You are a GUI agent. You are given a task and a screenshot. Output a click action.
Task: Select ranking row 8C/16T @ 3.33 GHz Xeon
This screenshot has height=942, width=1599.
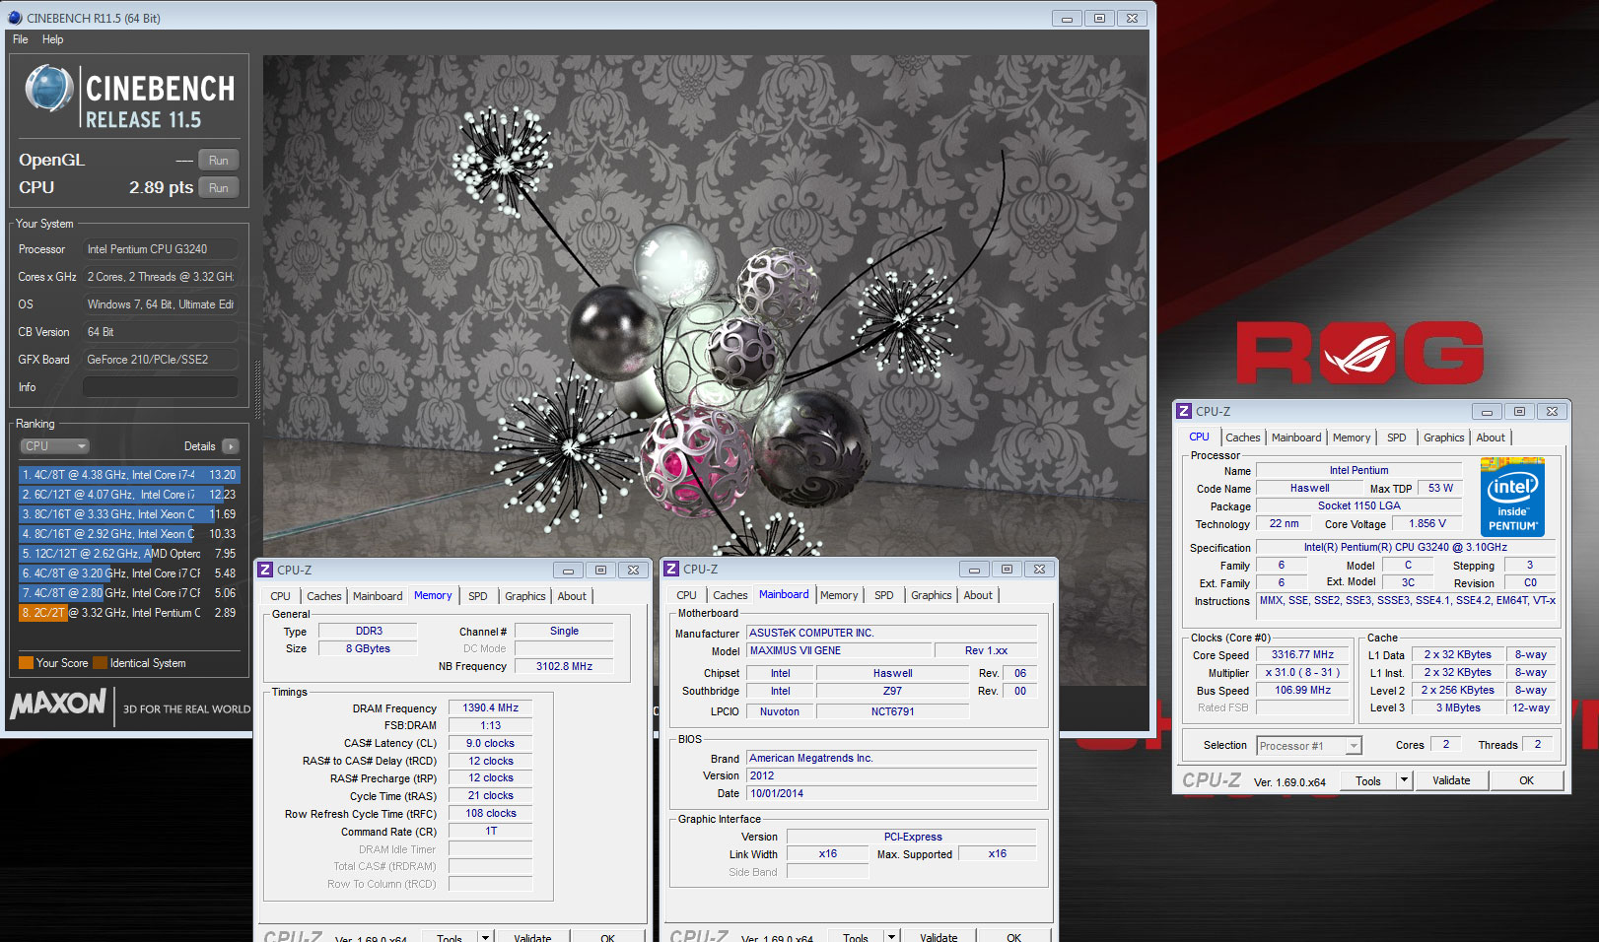tap(129, 514)
